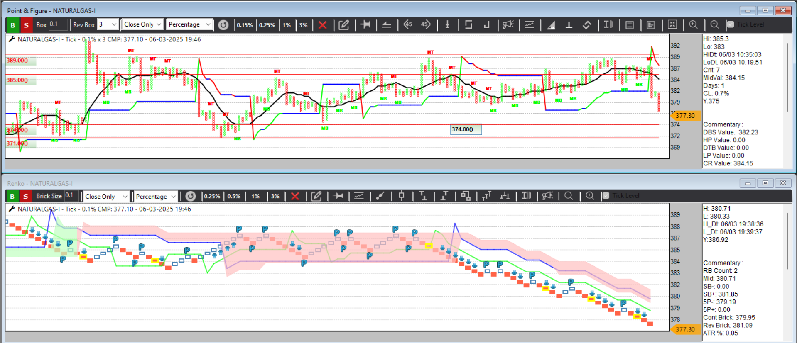Open the line chart indicator icon in Point & Figure toolbar
Viewport: 797px width, 343px height.
[529, 24]
